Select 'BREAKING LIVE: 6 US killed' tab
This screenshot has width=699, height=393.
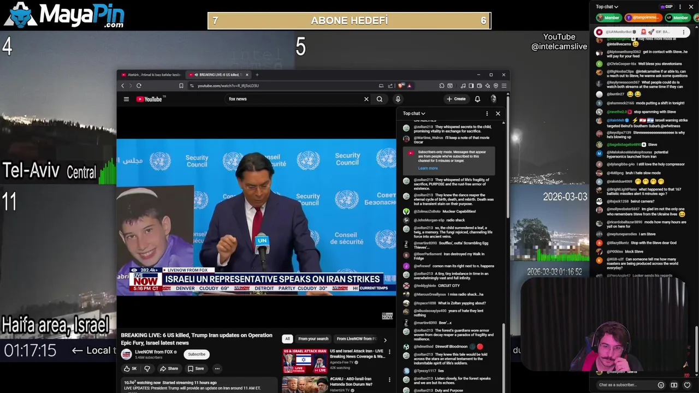click(x=218, y=75)
